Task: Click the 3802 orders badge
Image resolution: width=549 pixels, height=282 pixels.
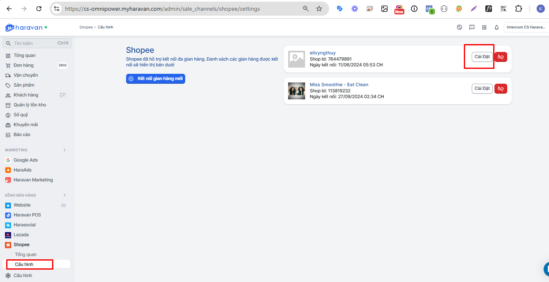Action: (x=63, y=65)
